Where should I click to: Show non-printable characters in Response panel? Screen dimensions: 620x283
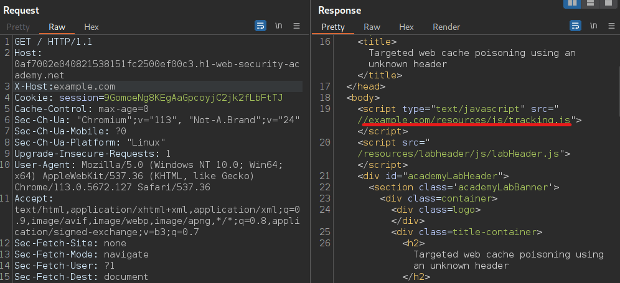click(593, 26)
